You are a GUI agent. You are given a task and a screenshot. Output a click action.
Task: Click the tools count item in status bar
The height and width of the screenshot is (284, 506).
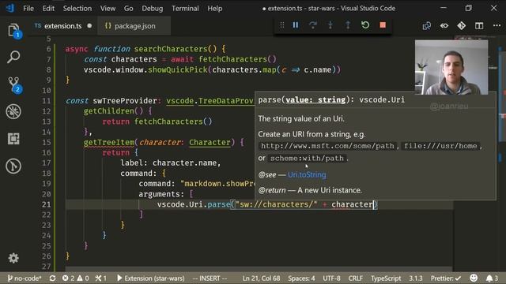(101, 278)
